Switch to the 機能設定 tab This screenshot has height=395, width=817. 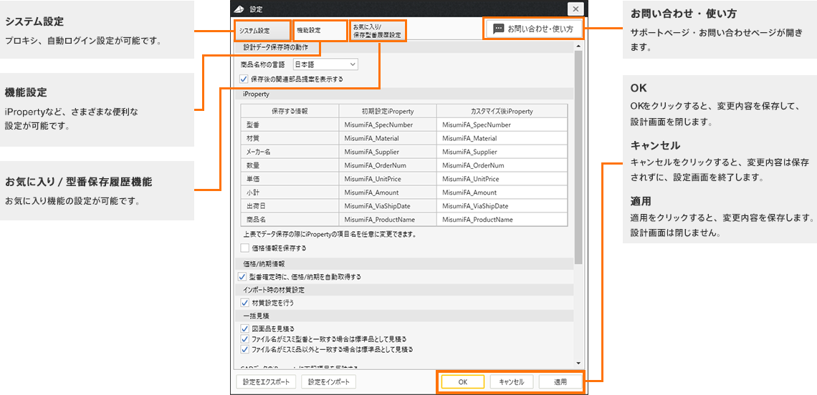click(320, 31)
